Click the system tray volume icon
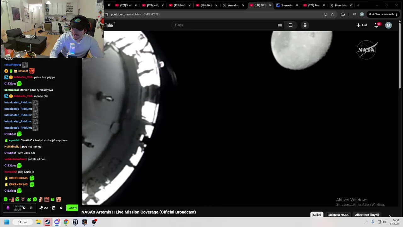This screenshot has height=227, width=403. coord(384,222)
